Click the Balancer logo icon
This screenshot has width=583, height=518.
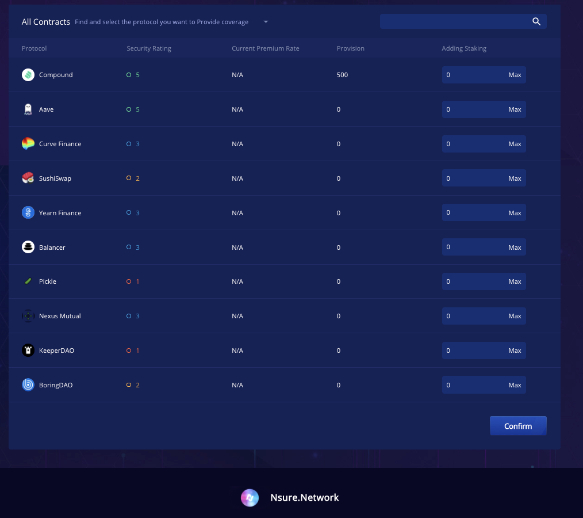[x=28, y=247]
